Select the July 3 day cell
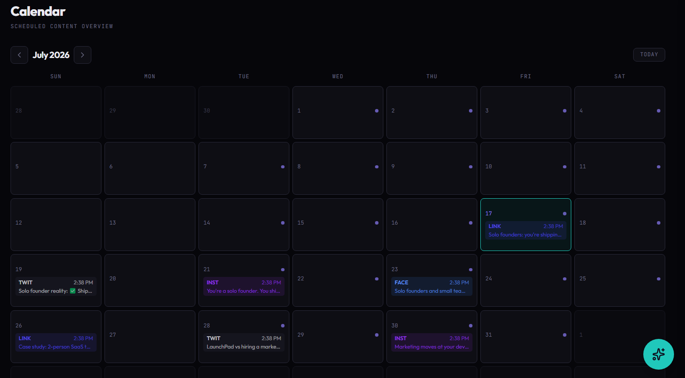This screenshot has height=378, width=685. click(x=526, y=113)
